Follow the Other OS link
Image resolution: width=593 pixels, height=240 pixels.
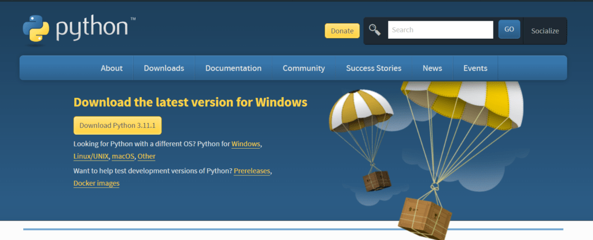tap(147, 156)
